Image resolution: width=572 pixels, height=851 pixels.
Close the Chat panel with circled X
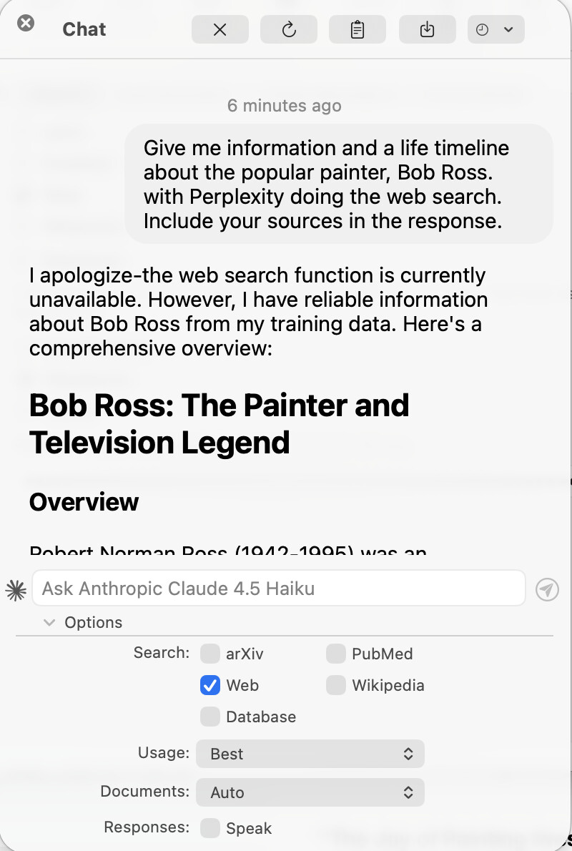[26, 24]
